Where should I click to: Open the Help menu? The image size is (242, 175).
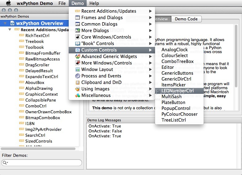click(x=94, y=3)
